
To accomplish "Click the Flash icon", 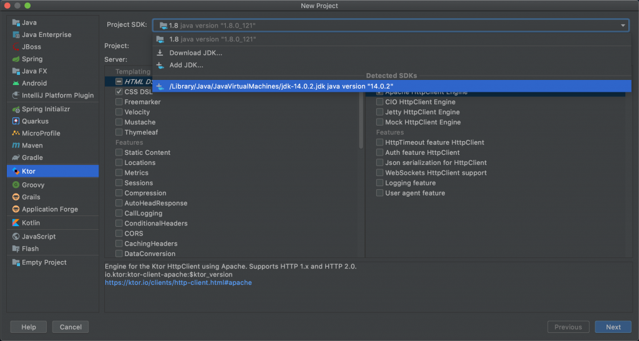I will [x=16, y=249].
